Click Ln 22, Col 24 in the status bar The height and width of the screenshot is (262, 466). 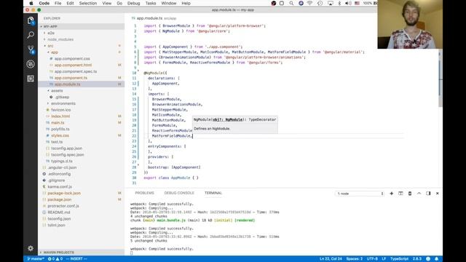(x=331, y=259)
